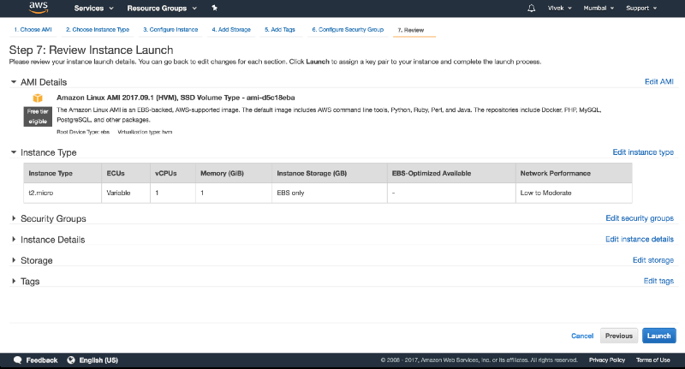
Task: Open the notifications bell
Action: pos(531,8)
